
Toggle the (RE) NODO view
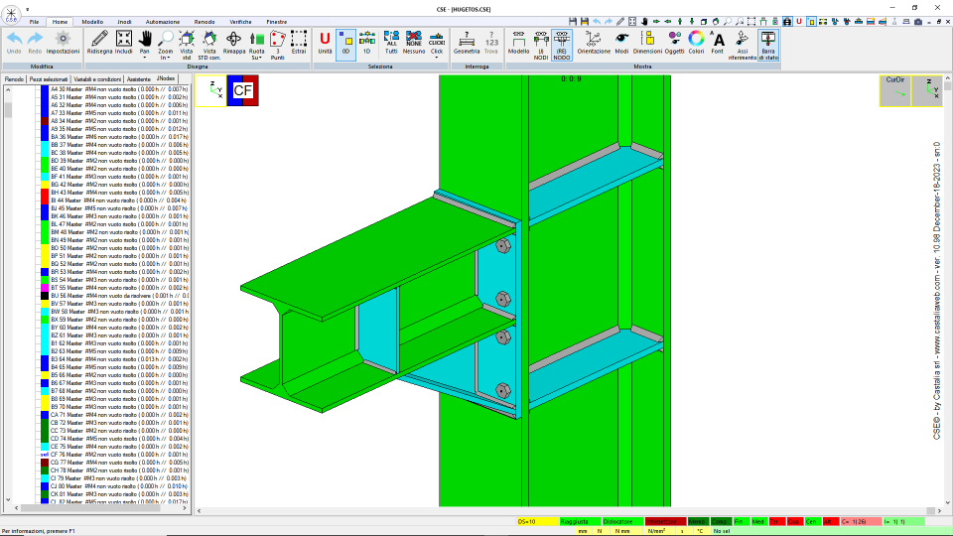pos(562,45)
